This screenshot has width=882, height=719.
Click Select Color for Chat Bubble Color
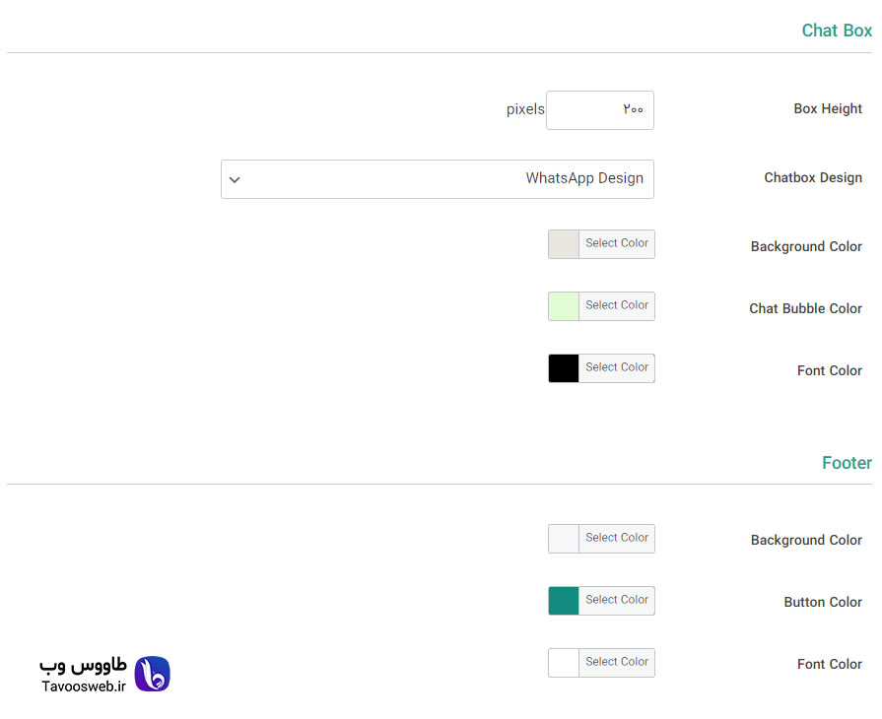(617, 306)
